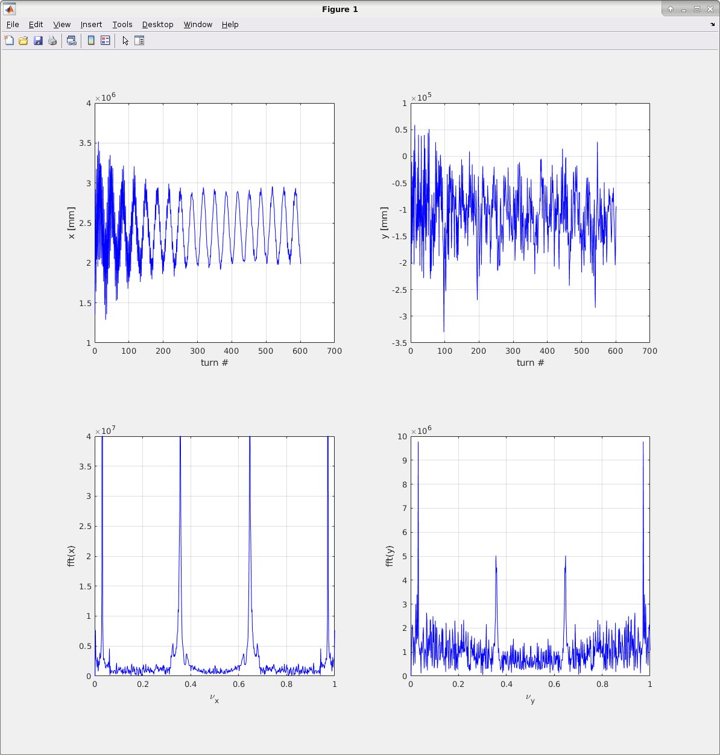The width and height of the screenshot is (720, 755).
Task: Expand the Insert menu
Action: point(91,25)
